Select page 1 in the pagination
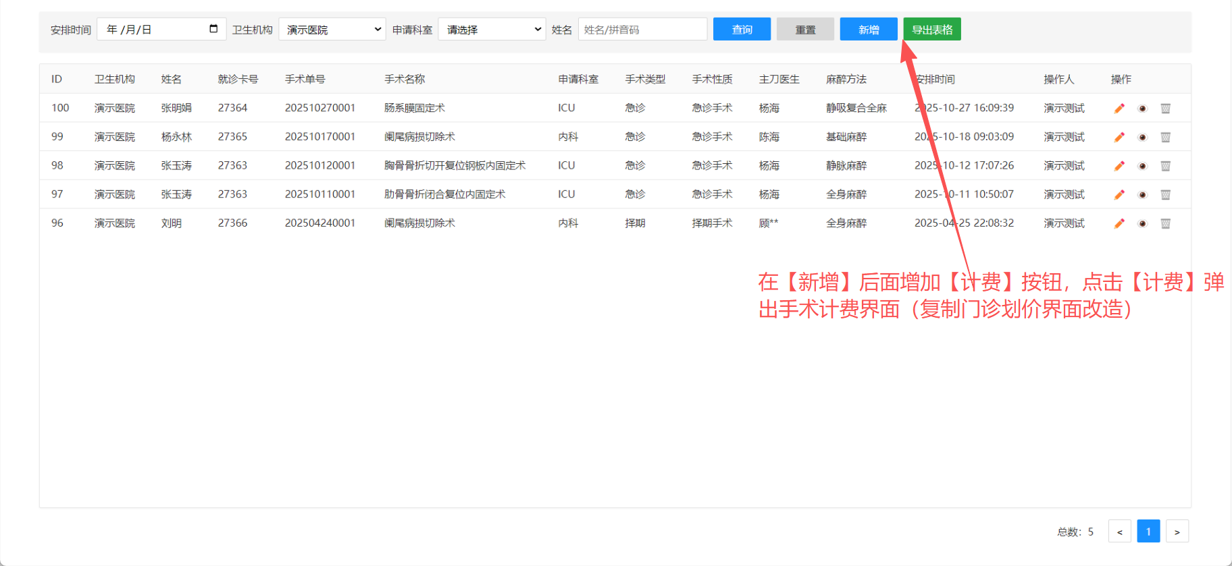Screen dimensions: 1232x566 pyautogui.click(x=1148, y=532)
